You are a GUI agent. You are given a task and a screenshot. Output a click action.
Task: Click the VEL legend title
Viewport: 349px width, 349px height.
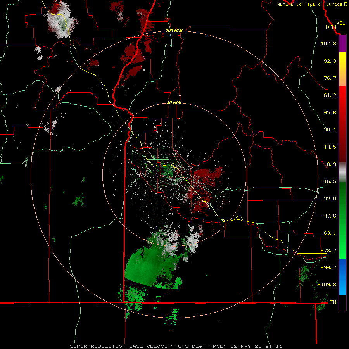(x=340, y=23)
